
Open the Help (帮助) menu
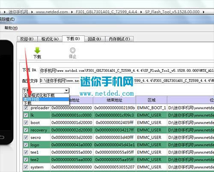11,28
